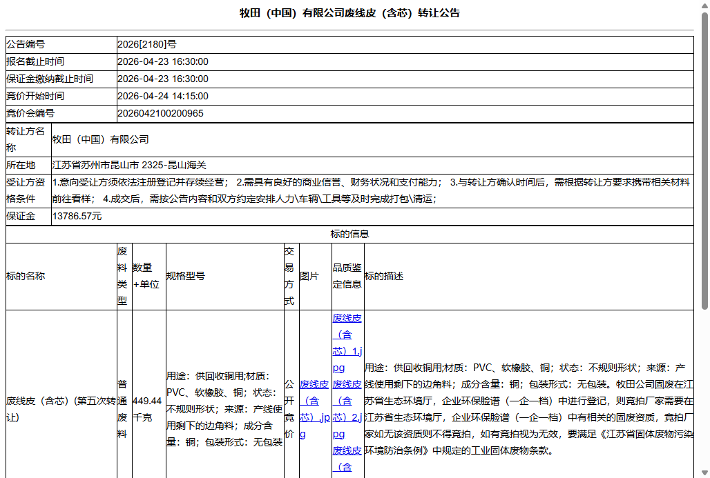Click the location 江苏省苏州市昆山市 2325-昆山海关
The height and width of the screenshot is (478, 710).
(130, 165)
